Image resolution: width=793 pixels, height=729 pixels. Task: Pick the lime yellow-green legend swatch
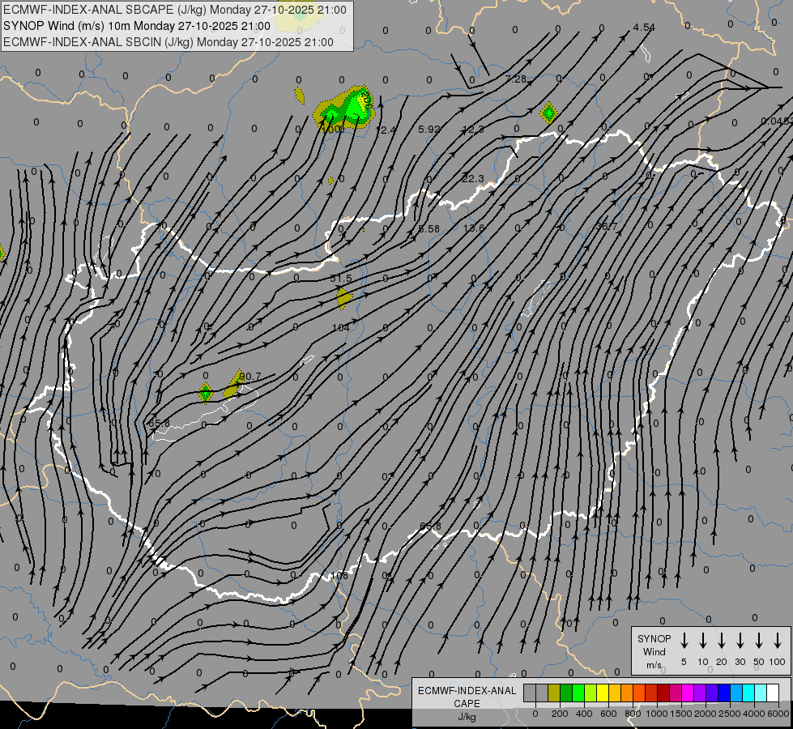pos(590,693)
